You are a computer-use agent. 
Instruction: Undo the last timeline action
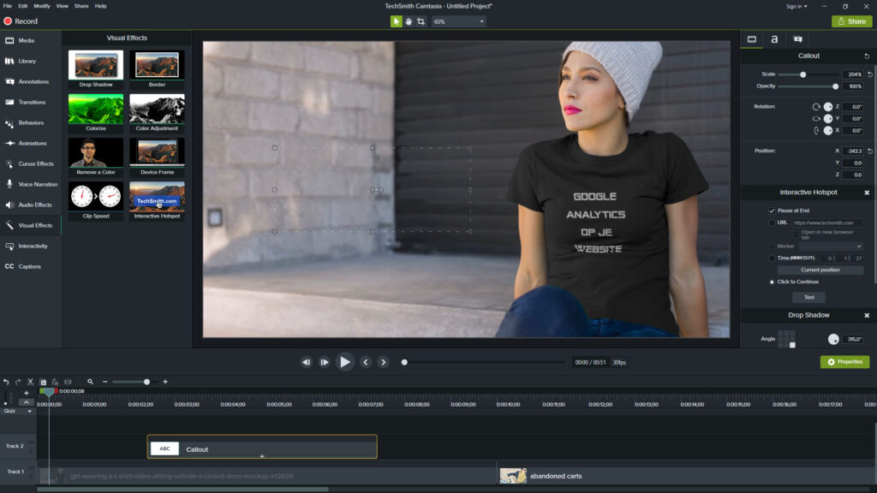tap(6, 382)
